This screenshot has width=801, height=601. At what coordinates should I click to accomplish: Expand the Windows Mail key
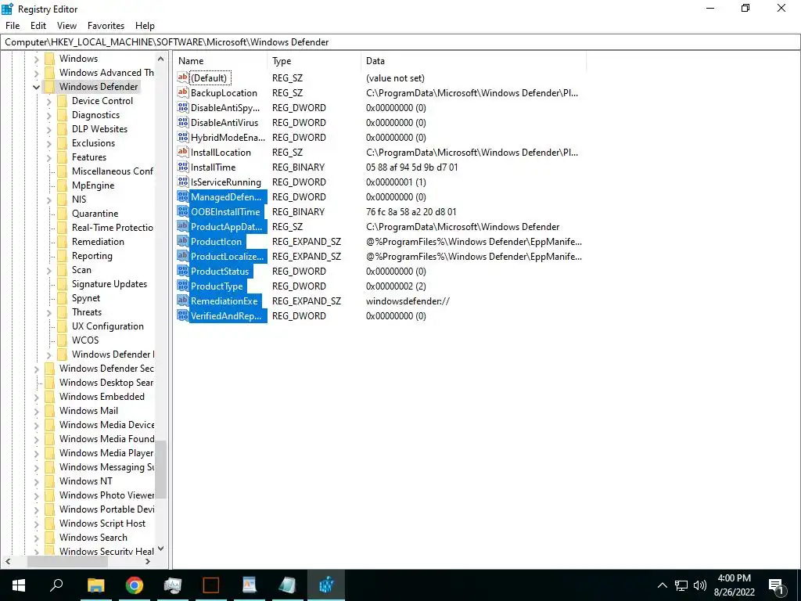36,411
